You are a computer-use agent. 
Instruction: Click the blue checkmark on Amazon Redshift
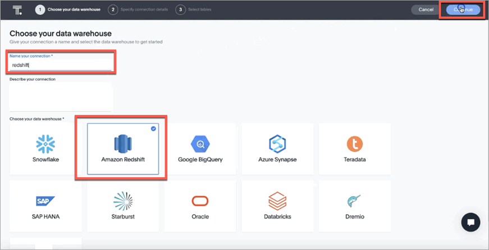(x=153, y=128)
